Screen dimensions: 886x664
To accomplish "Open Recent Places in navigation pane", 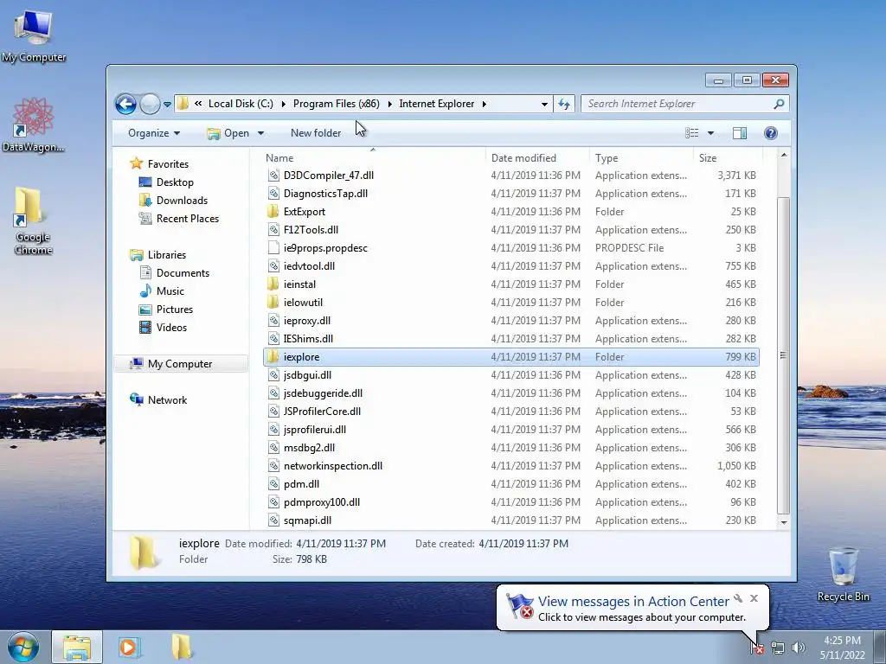I will [x=187, y=219].
